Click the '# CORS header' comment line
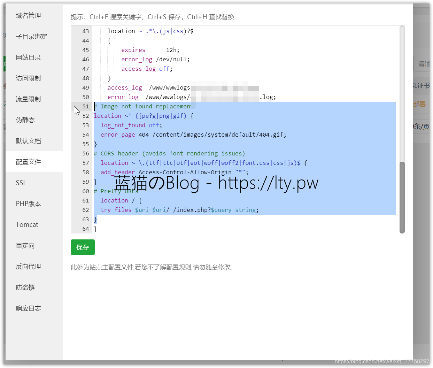 [169, 153]
